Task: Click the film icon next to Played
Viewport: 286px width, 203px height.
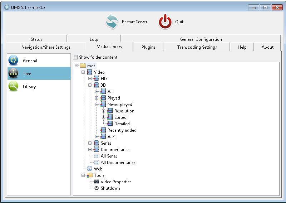Action: coord(103,98)
